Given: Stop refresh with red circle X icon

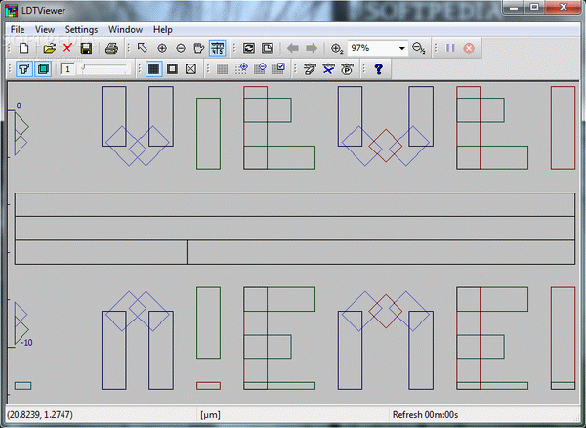Looking at the screenshot, I should pos(469,48).
